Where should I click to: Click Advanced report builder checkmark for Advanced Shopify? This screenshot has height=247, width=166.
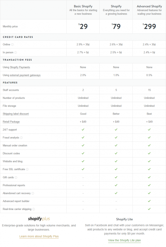149,201
